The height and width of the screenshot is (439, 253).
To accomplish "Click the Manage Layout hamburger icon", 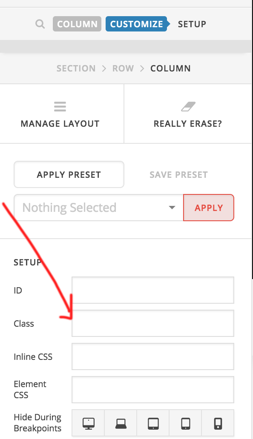I will [x=60, y=107].
